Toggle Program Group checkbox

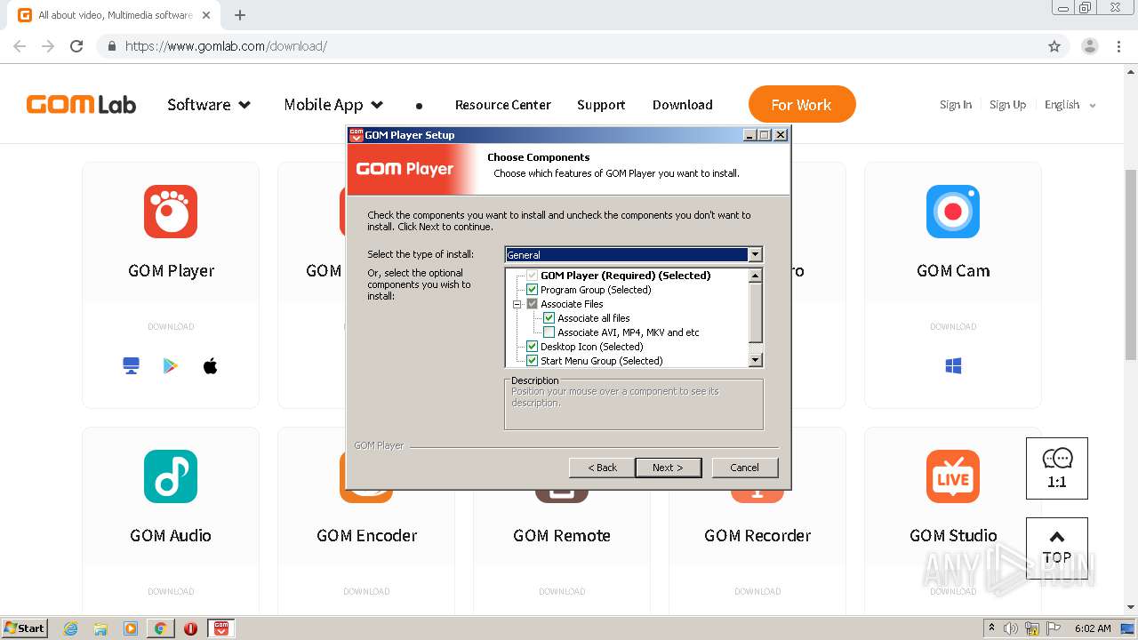coord(533,290)
